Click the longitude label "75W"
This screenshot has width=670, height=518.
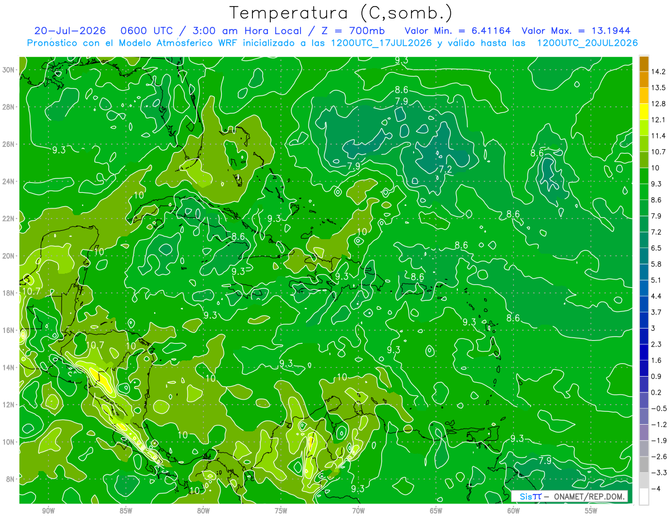281,511
